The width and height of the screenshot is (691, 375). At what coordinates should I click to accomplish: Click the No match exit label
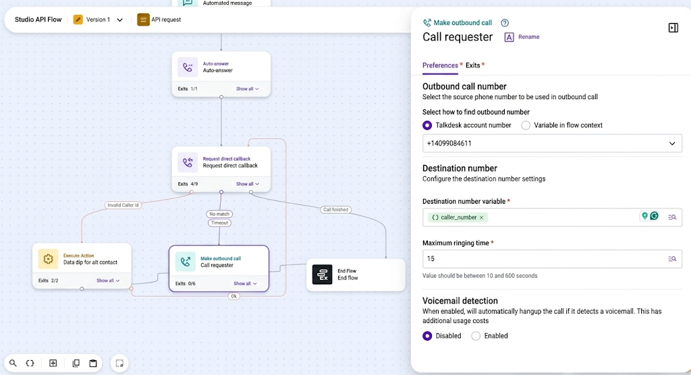tap(219, 214)
